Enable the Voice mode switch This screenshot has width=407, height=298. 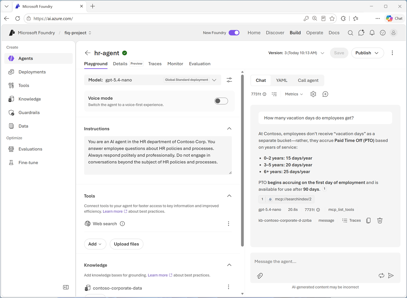tap(221, 101)
